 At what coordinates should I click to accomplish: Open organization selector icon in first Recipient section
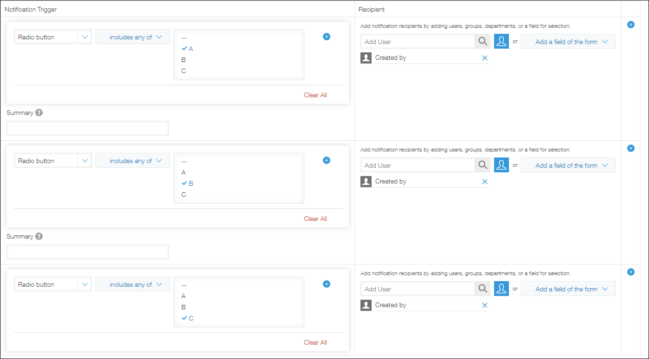tap(501, 41)
